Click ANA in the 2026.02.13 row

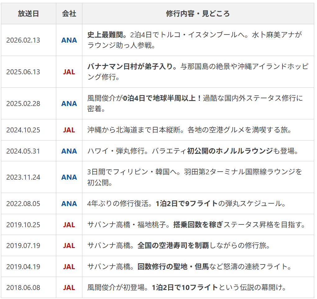[x=69, y=40]
